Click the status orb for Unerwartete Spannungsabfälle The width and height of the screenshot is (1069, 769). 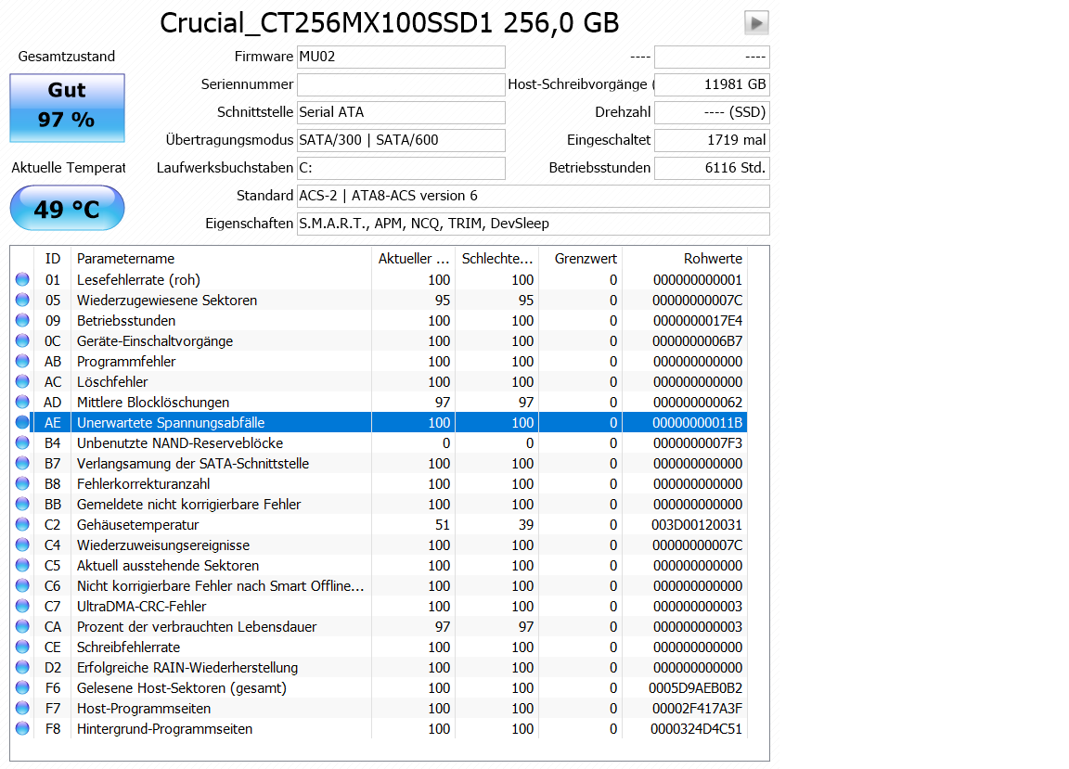(x=22, y=423)
